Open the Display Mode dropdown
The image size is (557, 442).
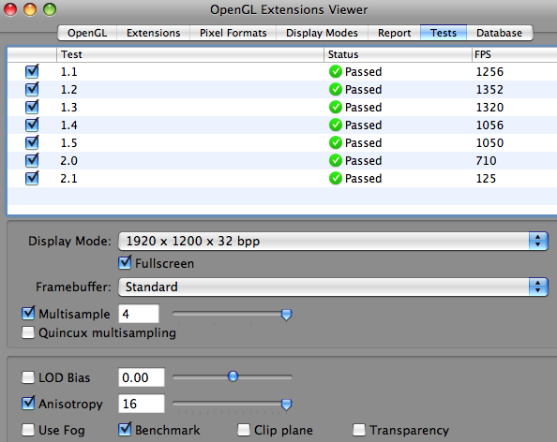[333, 242]
